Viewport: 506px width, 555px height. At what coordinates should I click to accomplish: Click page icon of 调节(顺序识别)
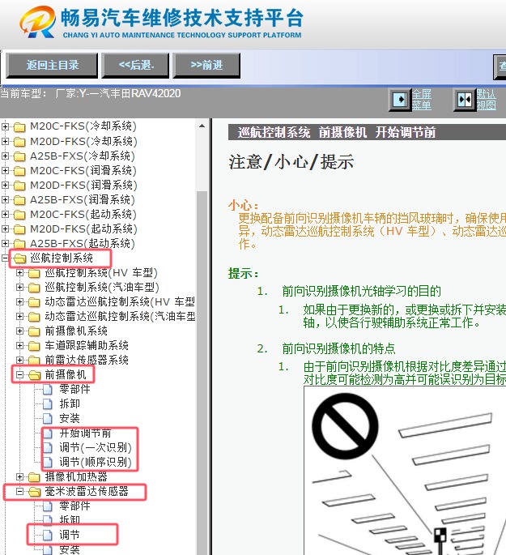[x=48, y=463]
